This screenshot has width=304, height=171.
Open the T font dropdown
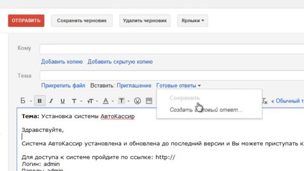tap(77, 101)
